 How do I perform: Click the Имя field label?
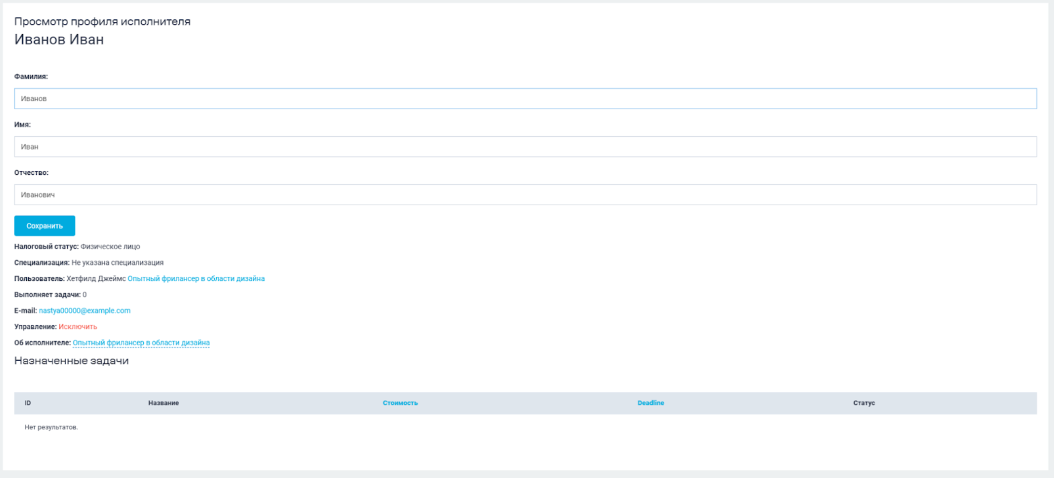pos(22,125)
